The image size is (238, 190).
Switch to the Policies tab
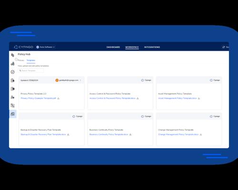(x=21, y=60)
